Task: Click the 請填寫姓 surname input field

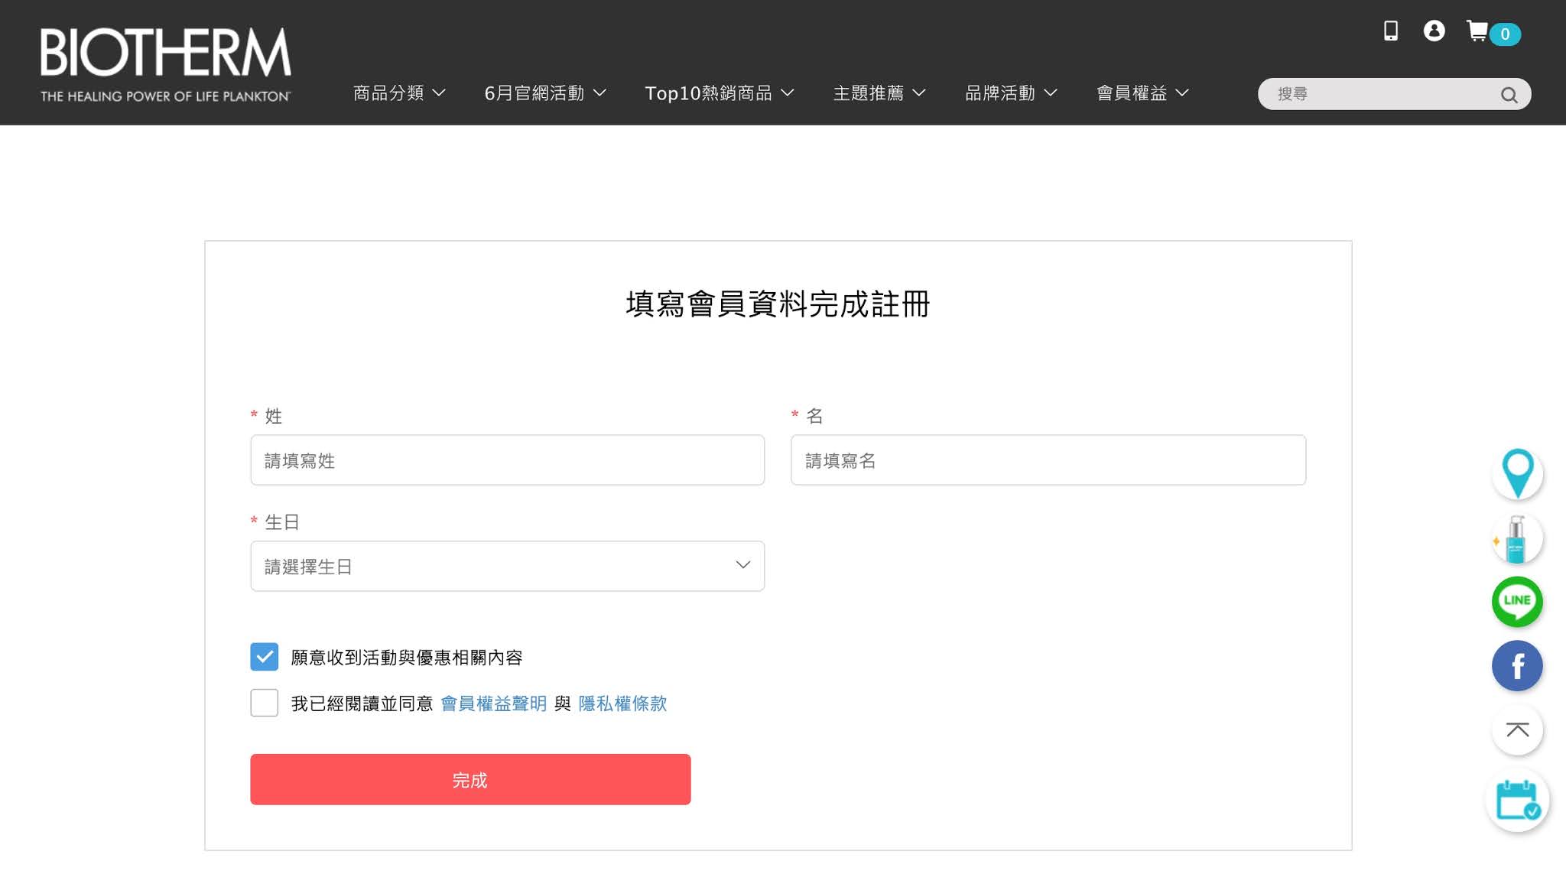Action: (x=507, y=460)
